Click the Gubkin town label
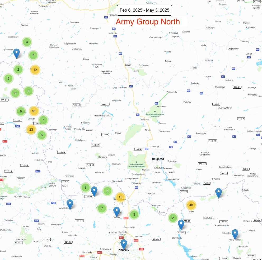 pos(249,54)
